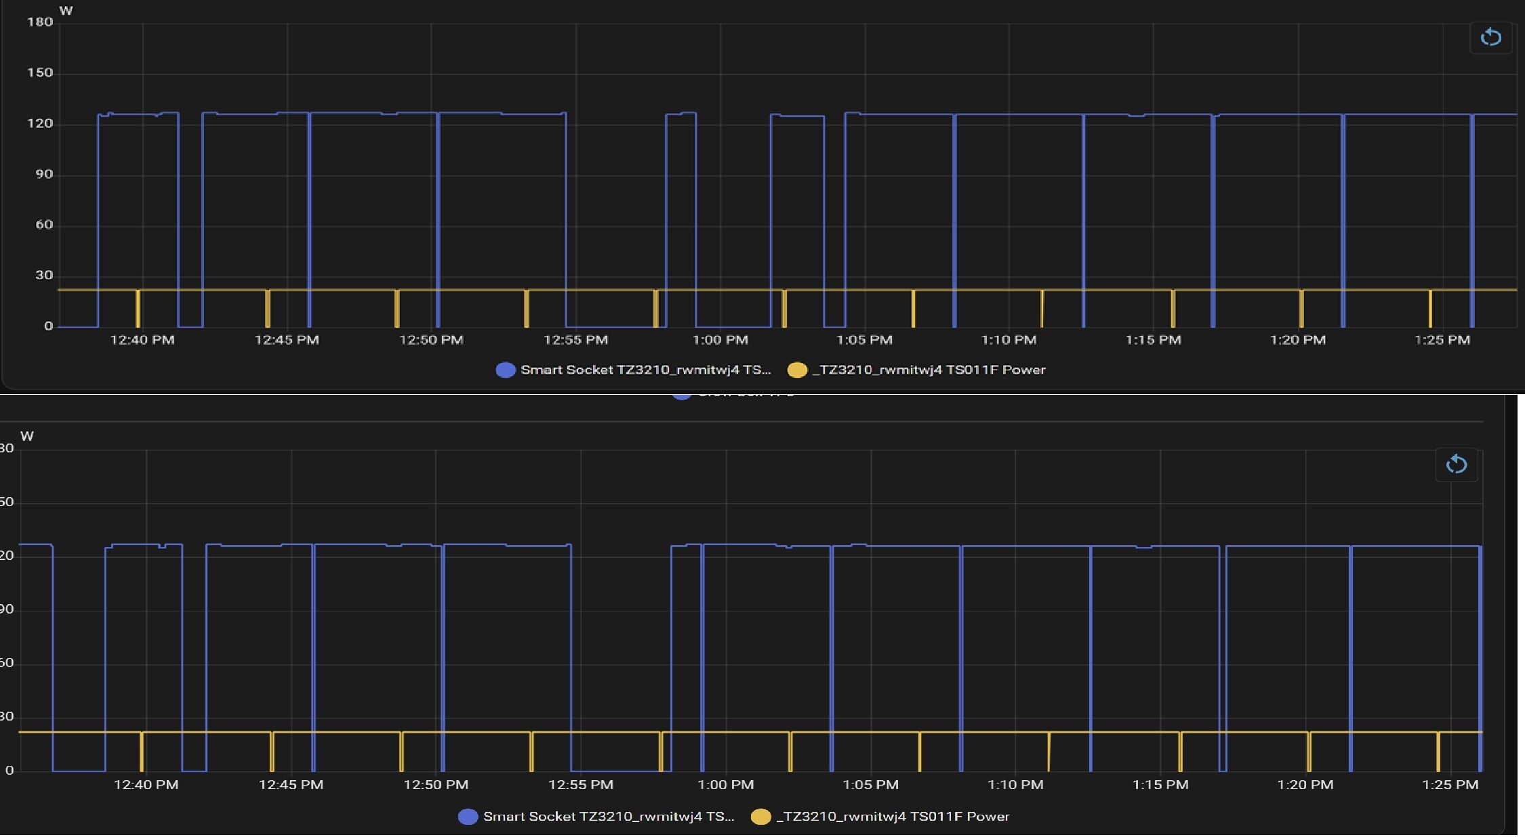1525x837 pixels.
Task: Click the blue Glow Box legend dot between charts
Action: [x=680, y=392]
